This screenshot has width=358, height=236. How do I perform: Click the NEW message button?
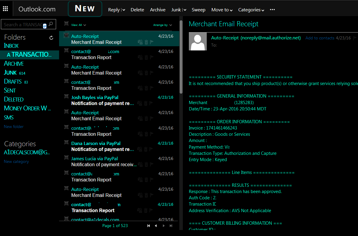85,8
